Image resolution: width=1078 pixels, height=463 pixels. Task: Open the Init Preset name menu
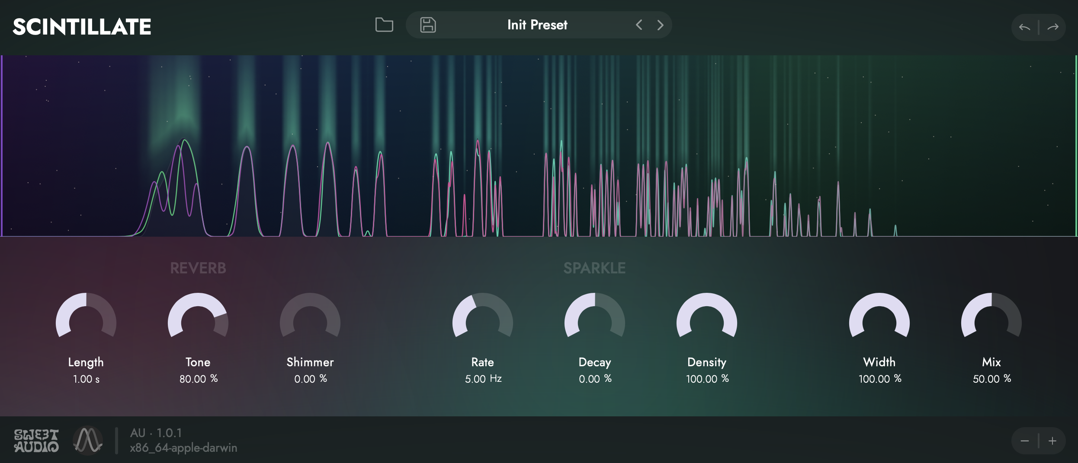pyautogui.click(x=537, y=25)
